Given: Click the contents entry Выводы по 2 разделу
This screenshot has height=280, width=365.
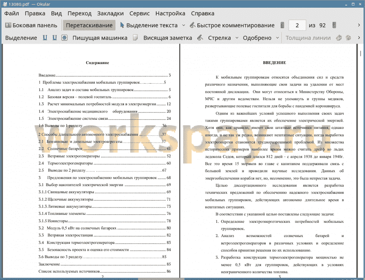Looking at the screenshot, I should [103, 170].
